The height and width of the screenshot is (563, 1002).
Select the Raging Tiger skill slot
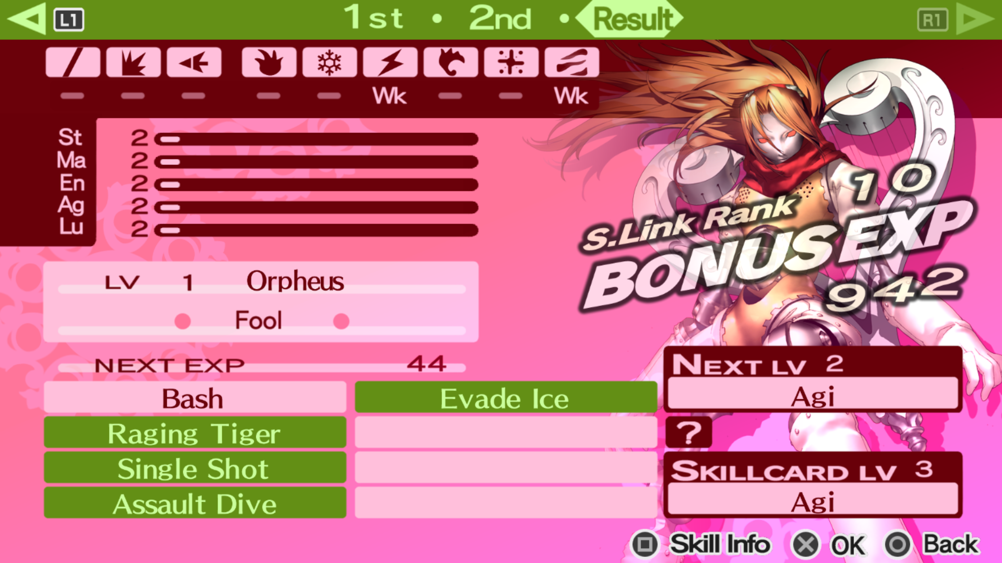[x=195, y=433]
